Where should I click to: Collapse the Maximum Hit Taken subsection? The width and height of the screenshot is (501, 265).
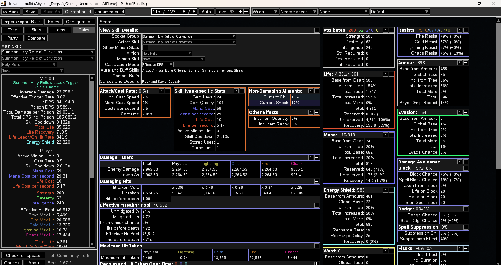[x=317, y=246]
